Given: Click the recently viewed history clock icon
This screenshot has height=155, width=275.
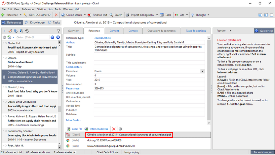Looking at the screenshot, I should click(x=9, y=37).
